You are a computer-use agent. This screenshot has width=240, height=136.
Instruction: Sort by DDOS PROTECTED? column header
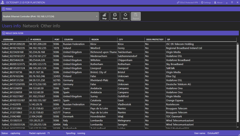(x=155, y=39)
